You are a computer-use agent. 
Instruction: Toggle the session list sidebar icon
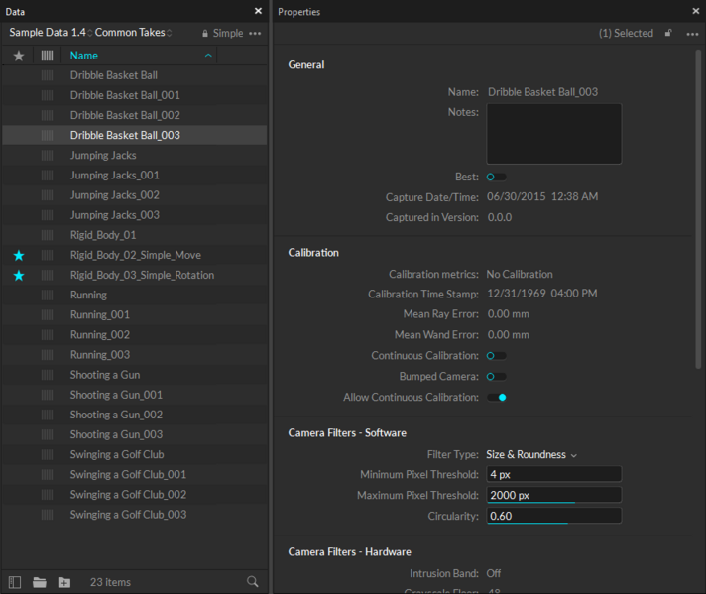(x=15, y=582)
